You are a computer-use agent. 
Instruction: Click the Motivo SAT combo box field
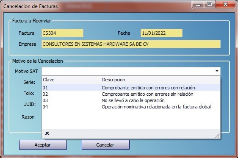pos(131,71)
